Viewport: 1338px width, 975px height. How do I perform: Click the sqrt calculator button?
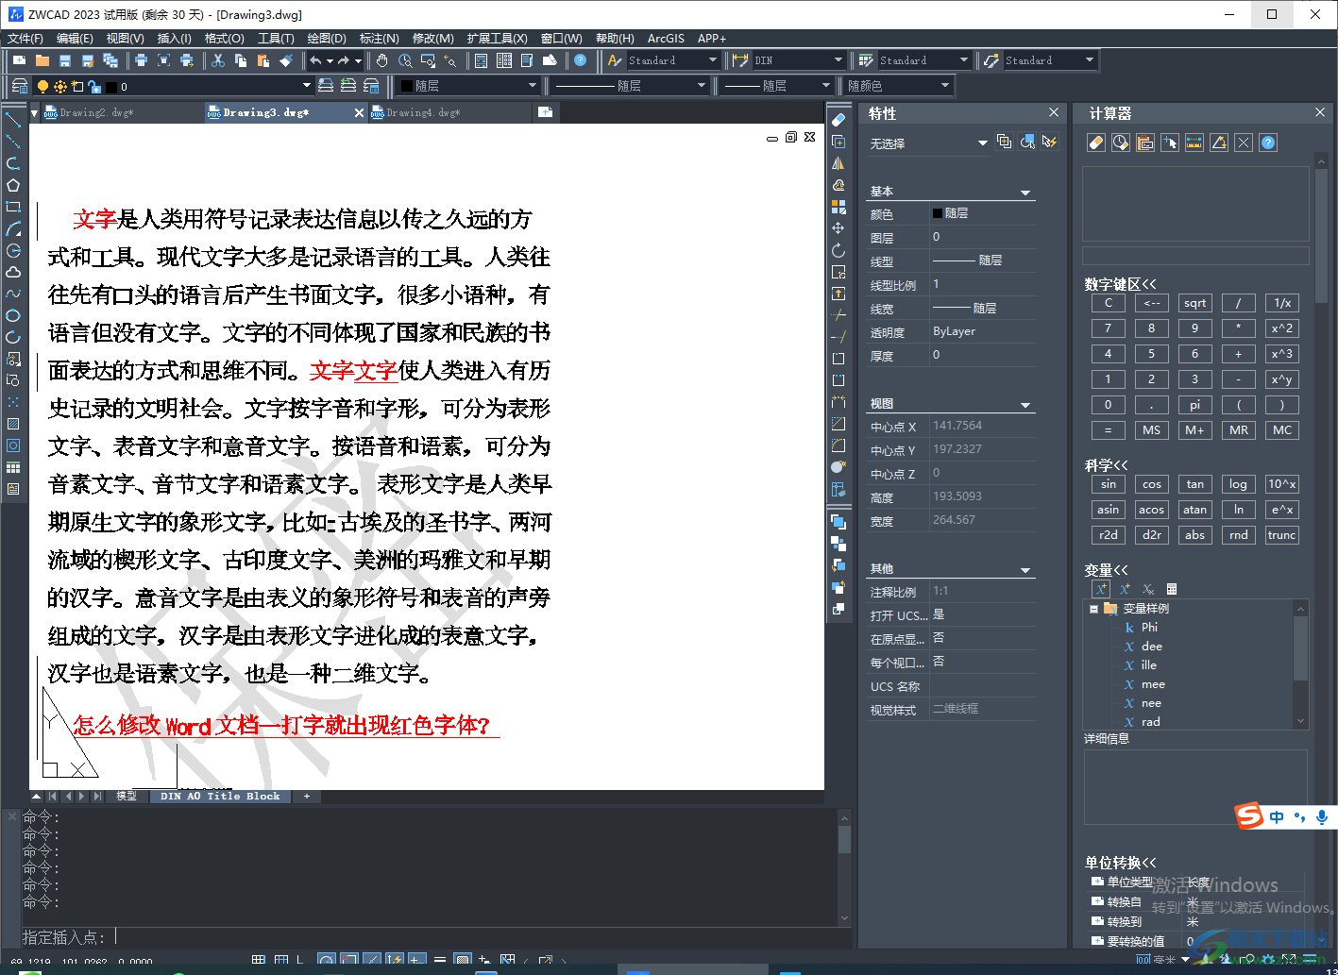tap(1194, 303)
